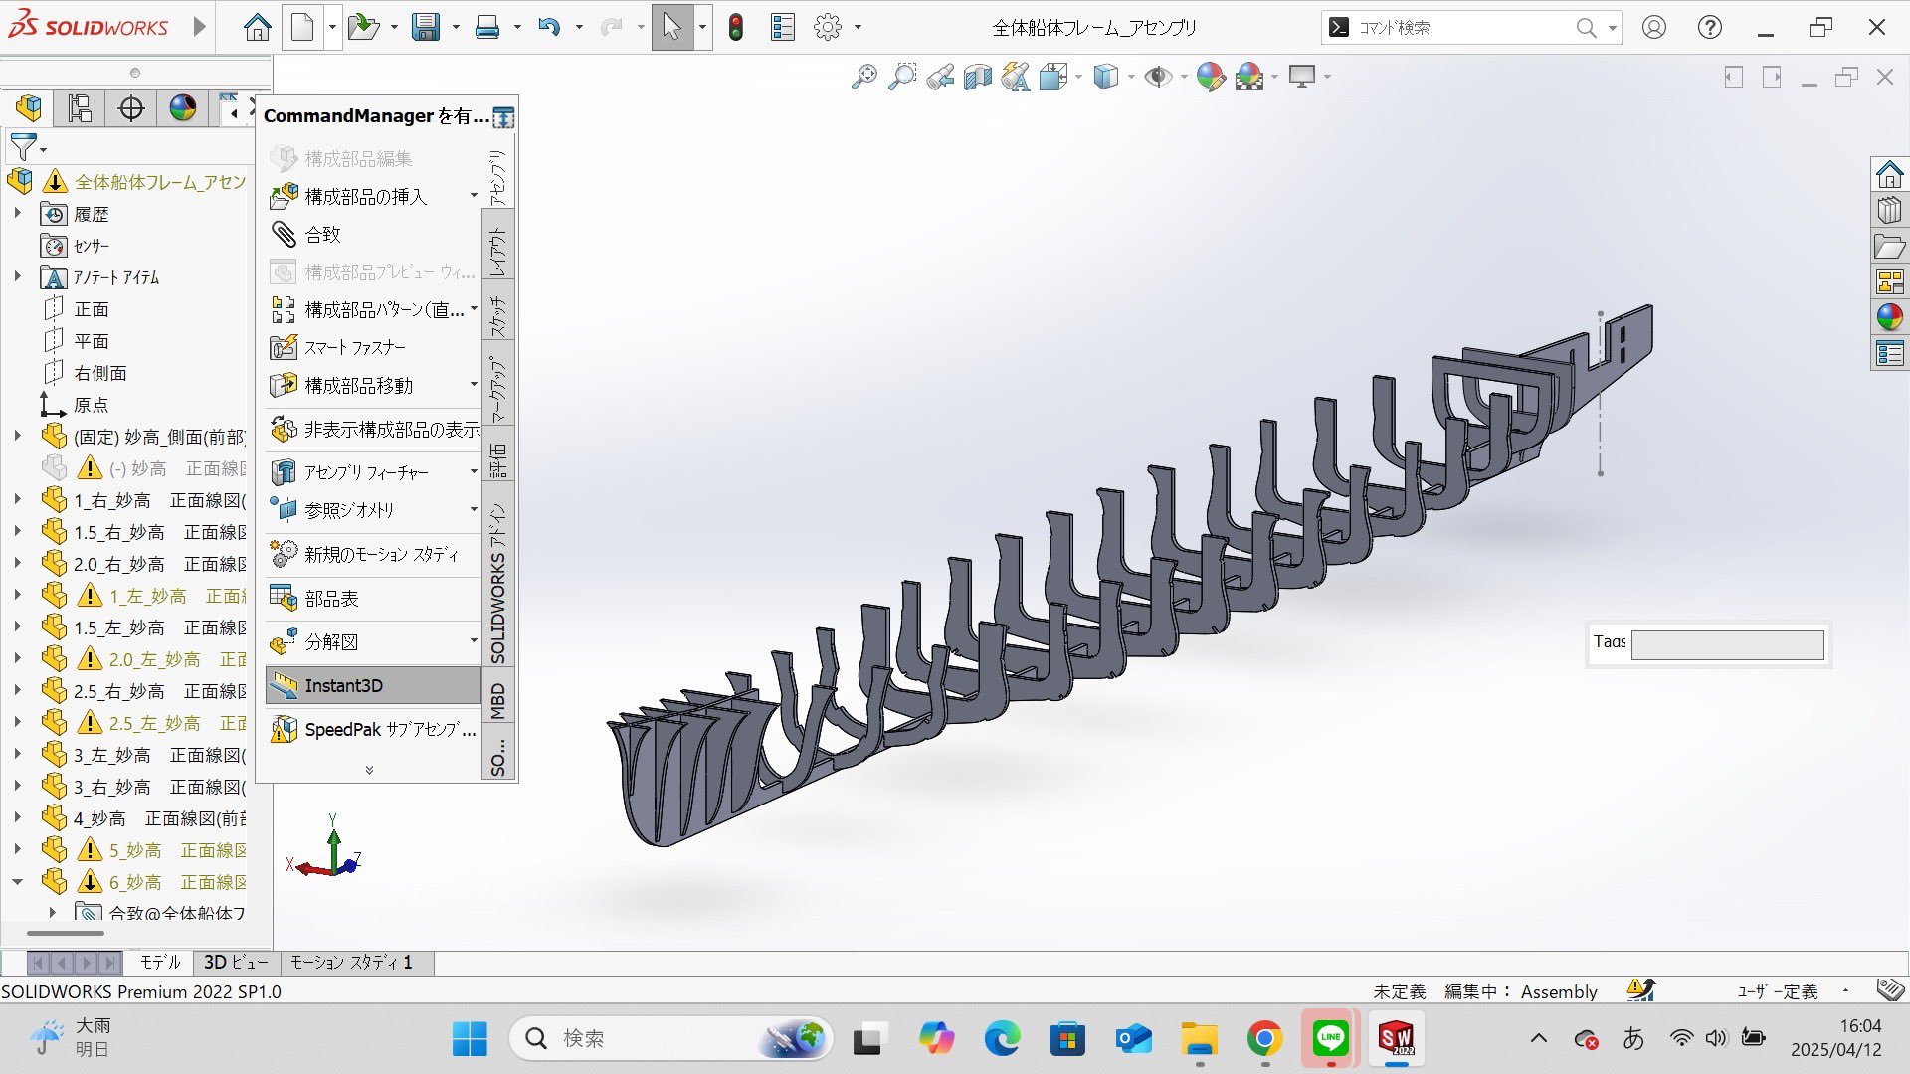Viewport: 1910px width, 1074px height.
Task: Click the Windows Start button
Action: point(470,1039)
